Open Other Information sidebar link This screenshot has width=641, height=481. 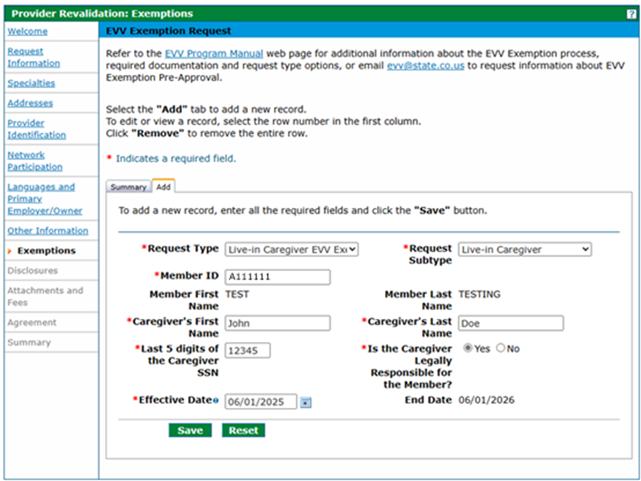pos(47,230)
